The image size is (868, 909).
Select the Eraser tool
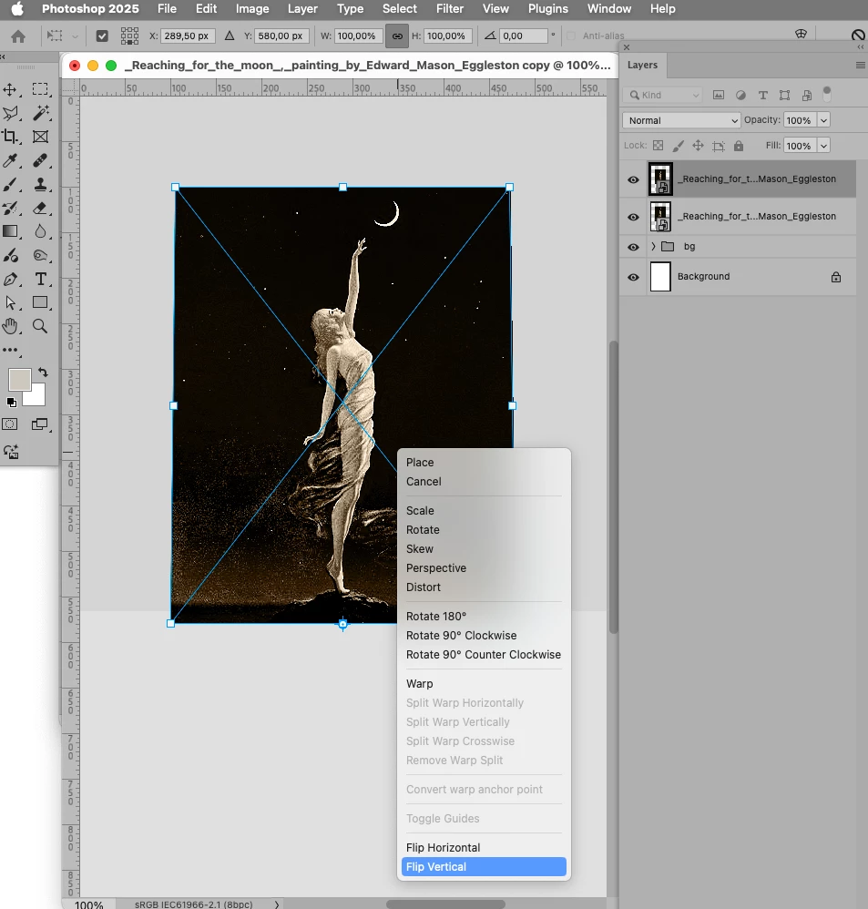point(40,208)
